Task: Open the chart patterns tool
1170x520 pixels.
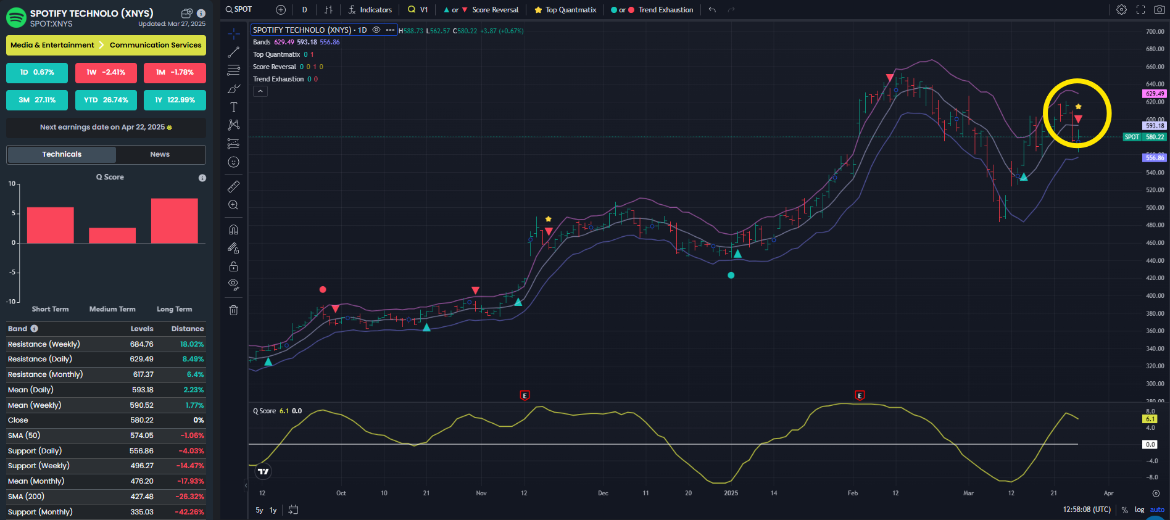Action: (233, 125)
